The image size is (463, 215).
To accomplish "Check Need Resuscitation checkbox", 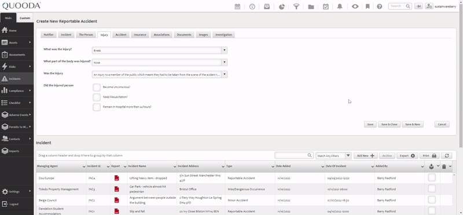I will [97, 97].
